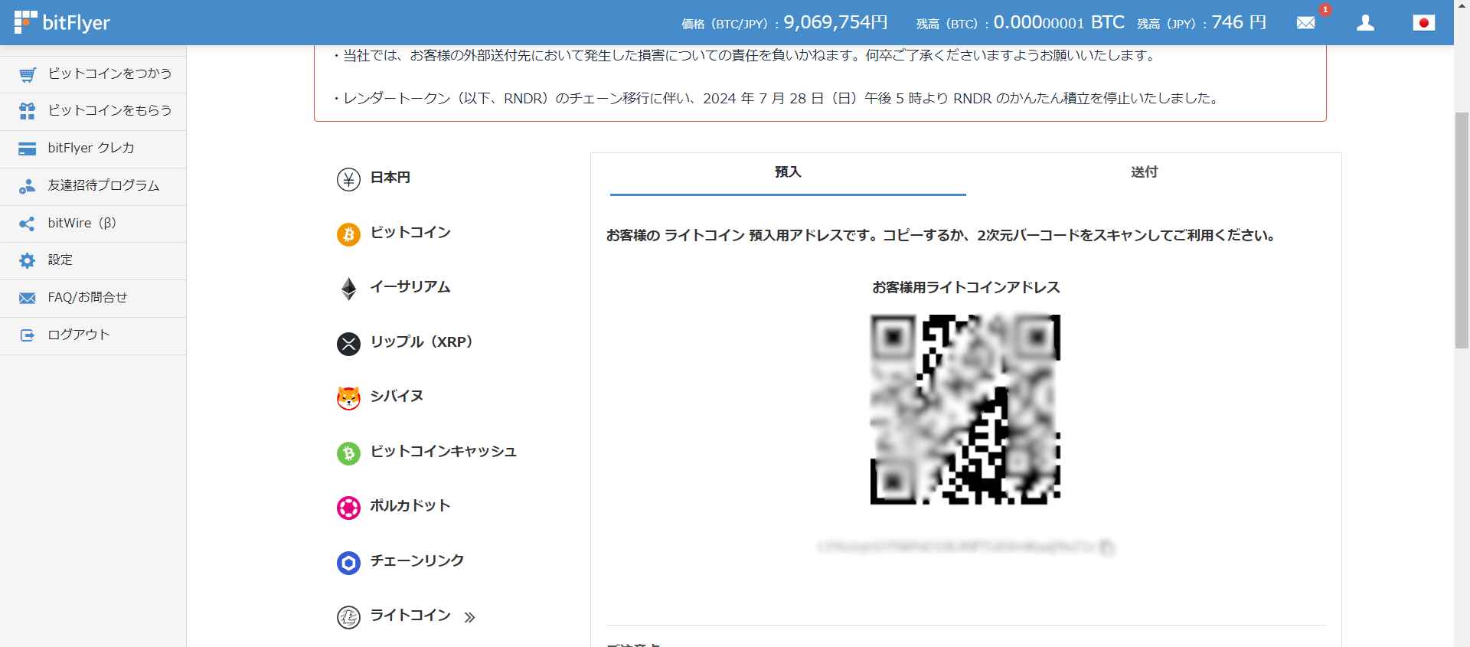Image resolution: width=1470 pixels, height=647 pixels.
Task: Click the orange Bitcoin coin icon
Action: pos(348,234)
